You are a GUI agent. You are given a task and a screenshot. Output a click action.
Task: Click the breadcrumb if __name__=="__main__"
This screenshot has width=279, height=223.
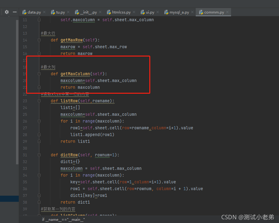pyautogui.click(x=63, y=220)
